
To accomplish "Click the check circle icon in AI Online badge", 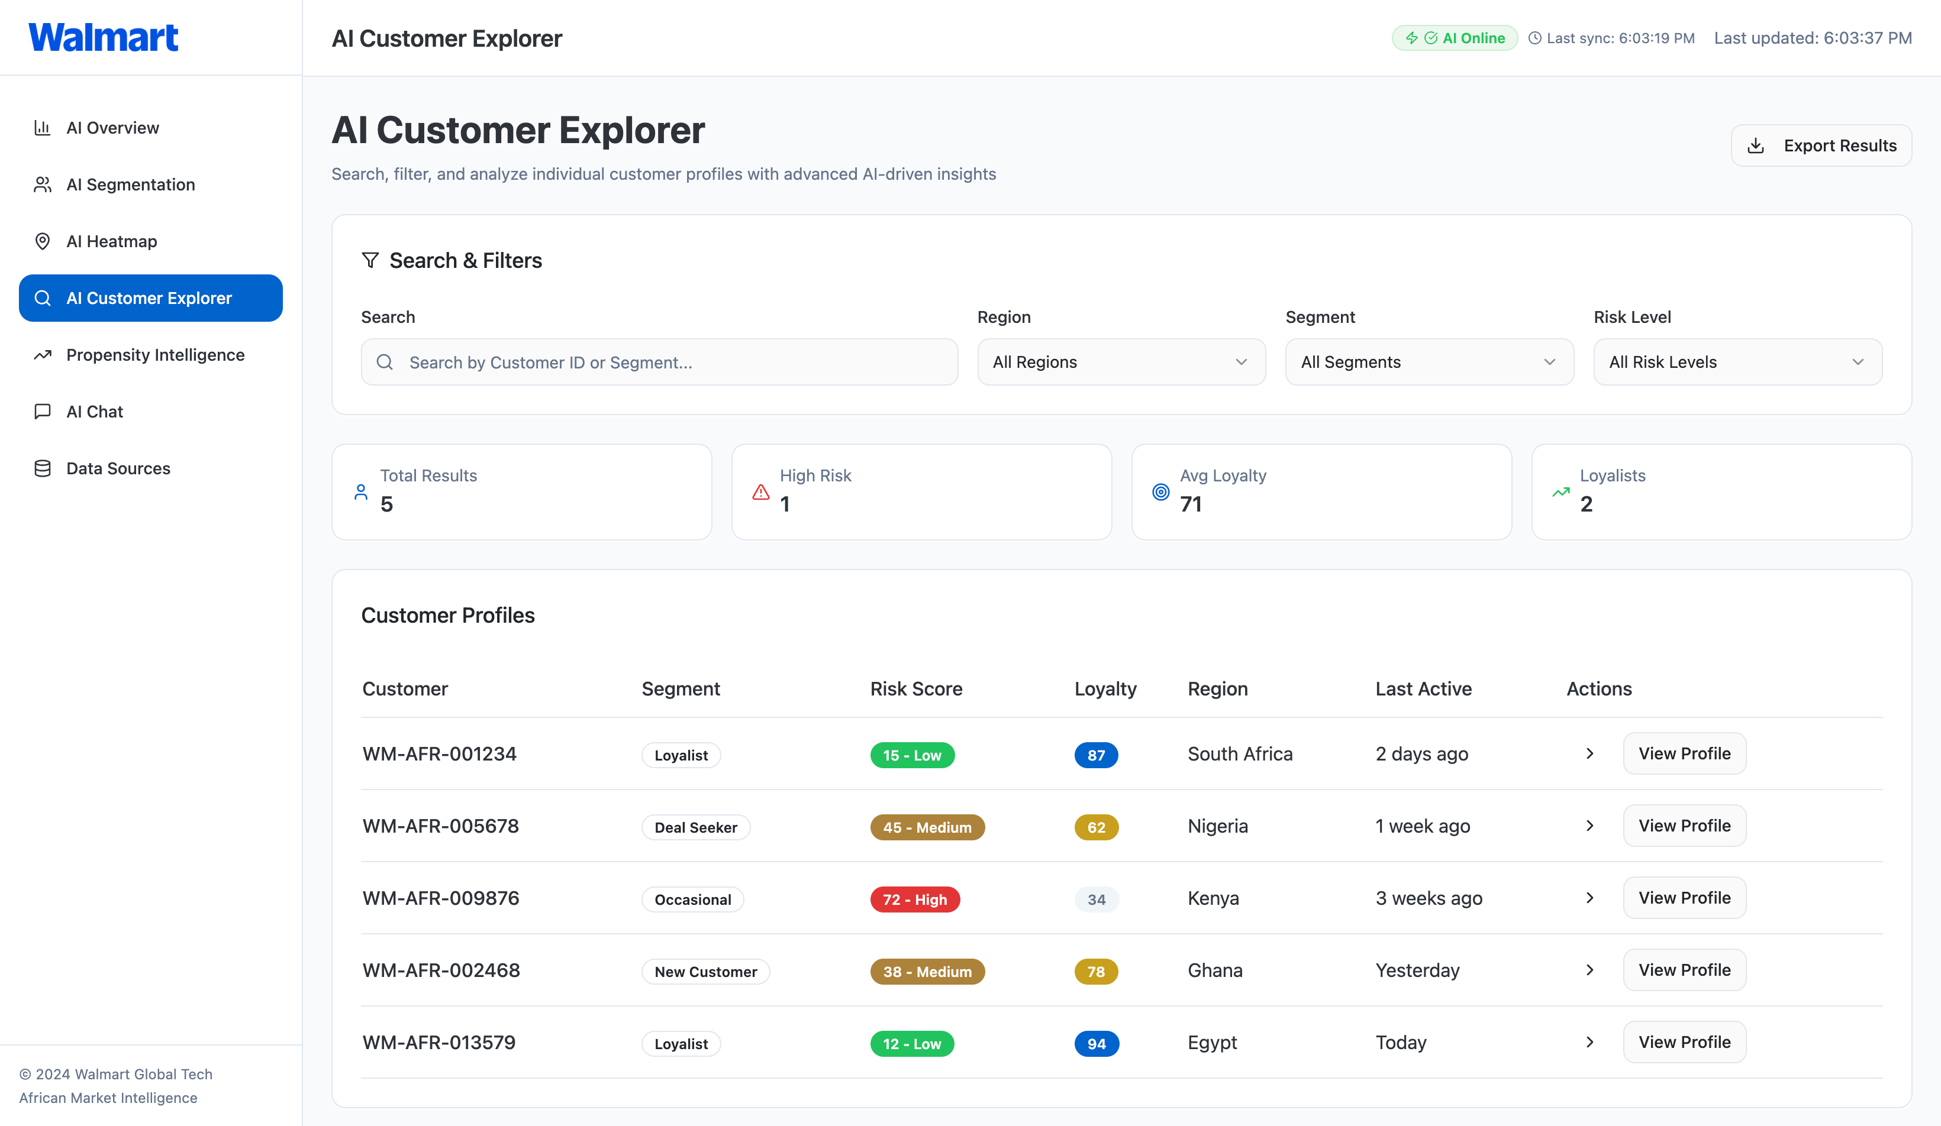I will [1430, 38].
